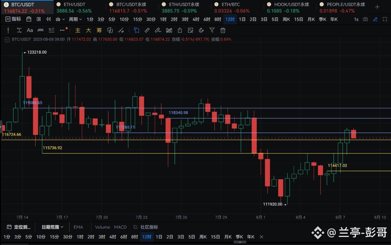This screenshot has width=391, height=245.
Task: Select the price range measure tool
Action: click(19, 30)
